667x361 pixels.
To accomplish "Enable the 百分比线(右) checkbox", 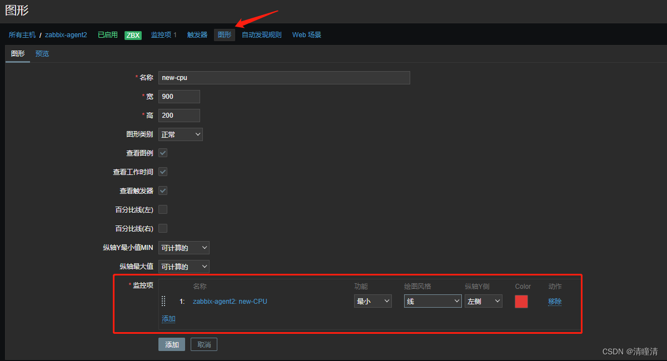I will (163, 228).
